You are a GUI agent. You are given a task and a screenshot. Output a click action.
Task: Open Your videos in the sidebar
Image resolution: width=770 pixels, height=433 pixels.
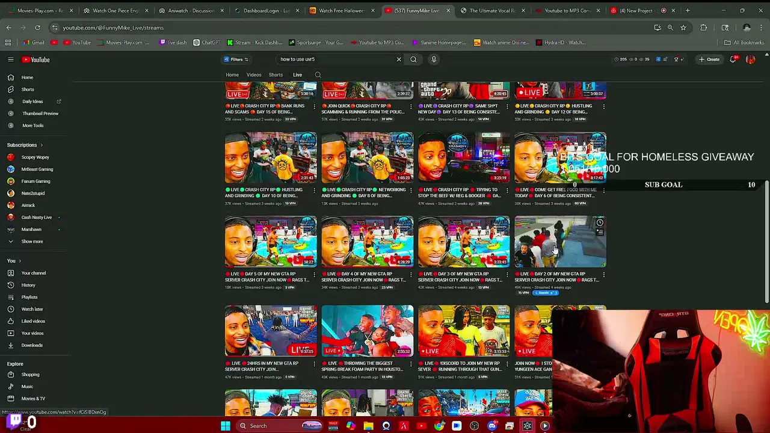(32, 333)
